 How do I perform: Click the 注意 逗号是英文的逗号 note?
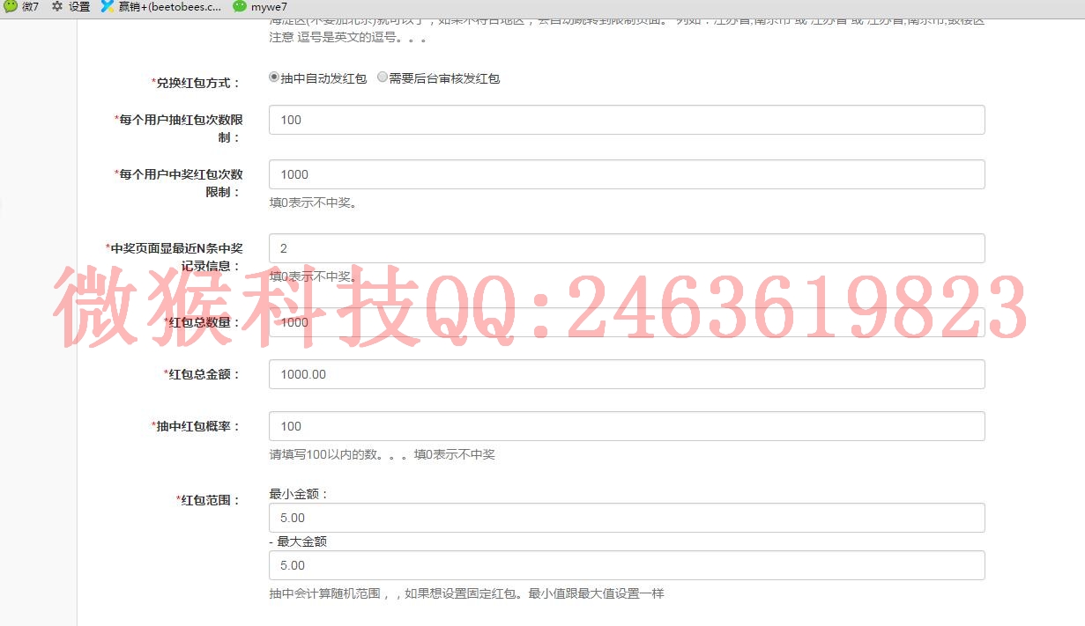point(349,38)
